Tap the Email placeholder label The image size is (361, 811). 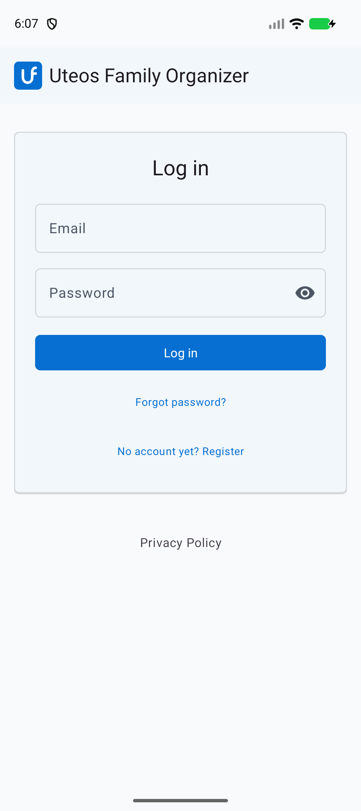click(68, 229)
